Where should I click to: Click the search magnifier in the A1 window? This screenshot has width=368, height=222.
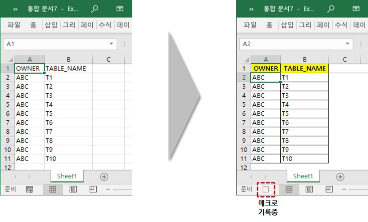(95, 9)
